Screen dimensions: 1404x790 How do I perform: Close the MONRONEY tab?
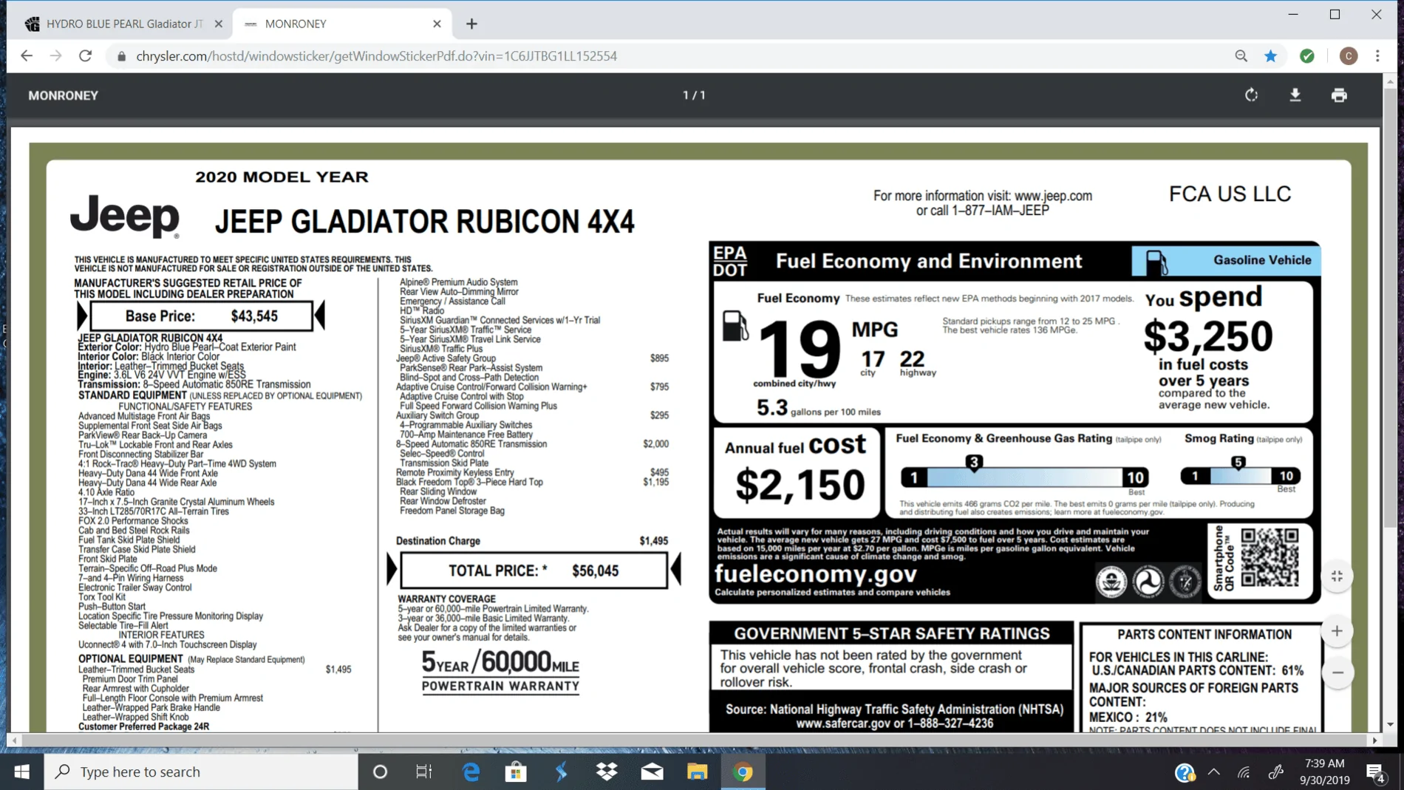[x=437, y=24]
